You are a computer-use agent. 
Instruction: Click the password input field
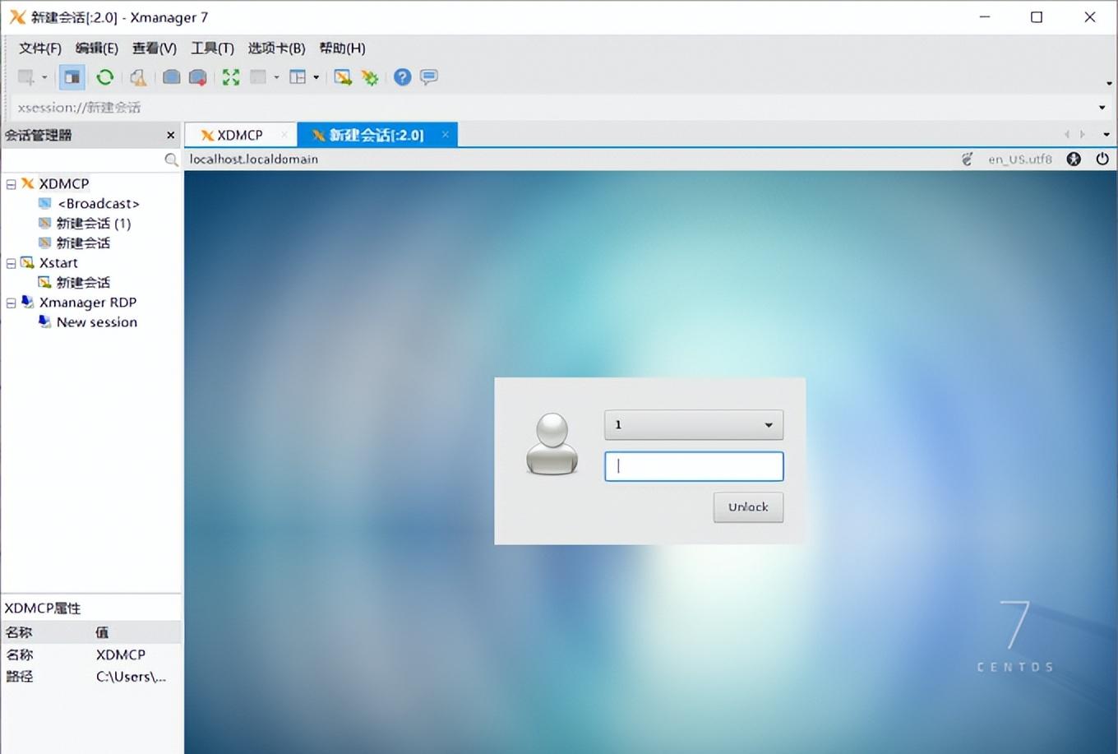693,466
